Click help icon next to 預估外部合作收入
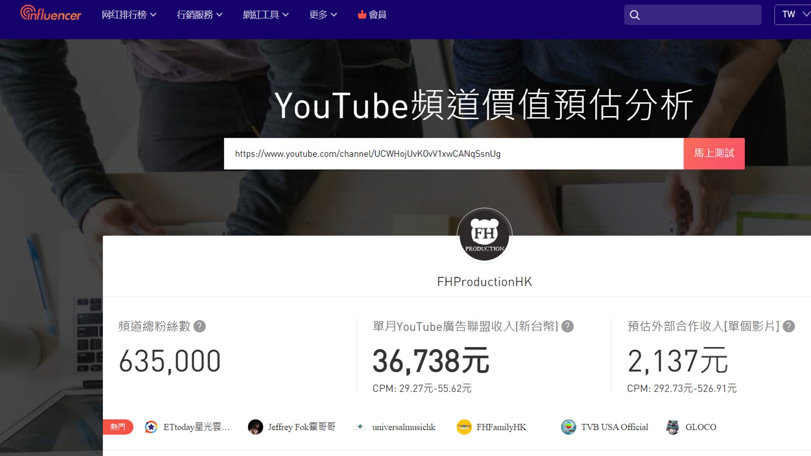 click(789, 326)
